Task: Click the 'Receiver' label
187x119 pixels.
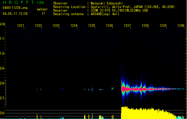Action: click(60, 10)
